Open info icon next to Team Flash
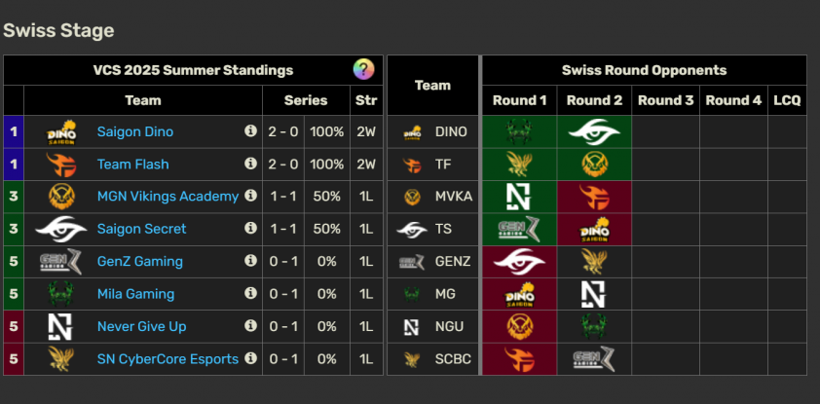Screen dimensions: 820x404 (x=250, y=164)
